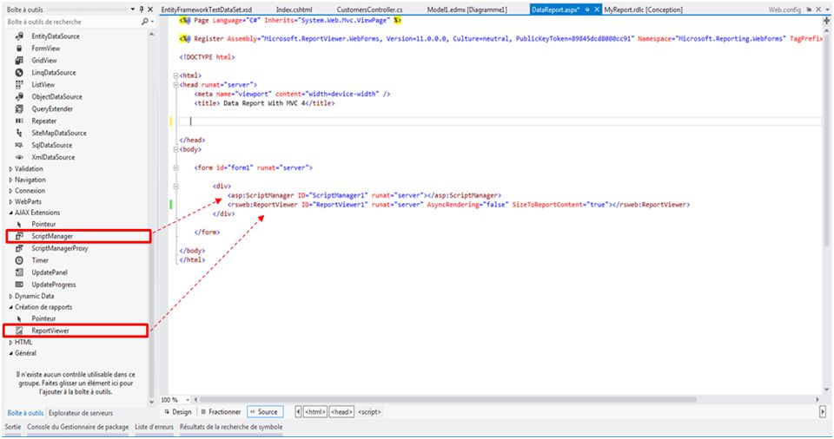Select the ScriptManager control in toolbox

tap(52, 236)
